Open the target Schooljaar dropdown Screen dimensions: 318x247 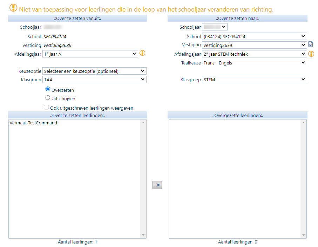pyautogui.click(x=215, y=27)
